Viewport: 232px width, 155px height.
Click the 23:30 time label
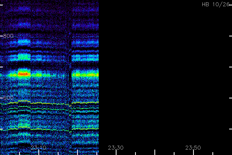coord(116,148)
